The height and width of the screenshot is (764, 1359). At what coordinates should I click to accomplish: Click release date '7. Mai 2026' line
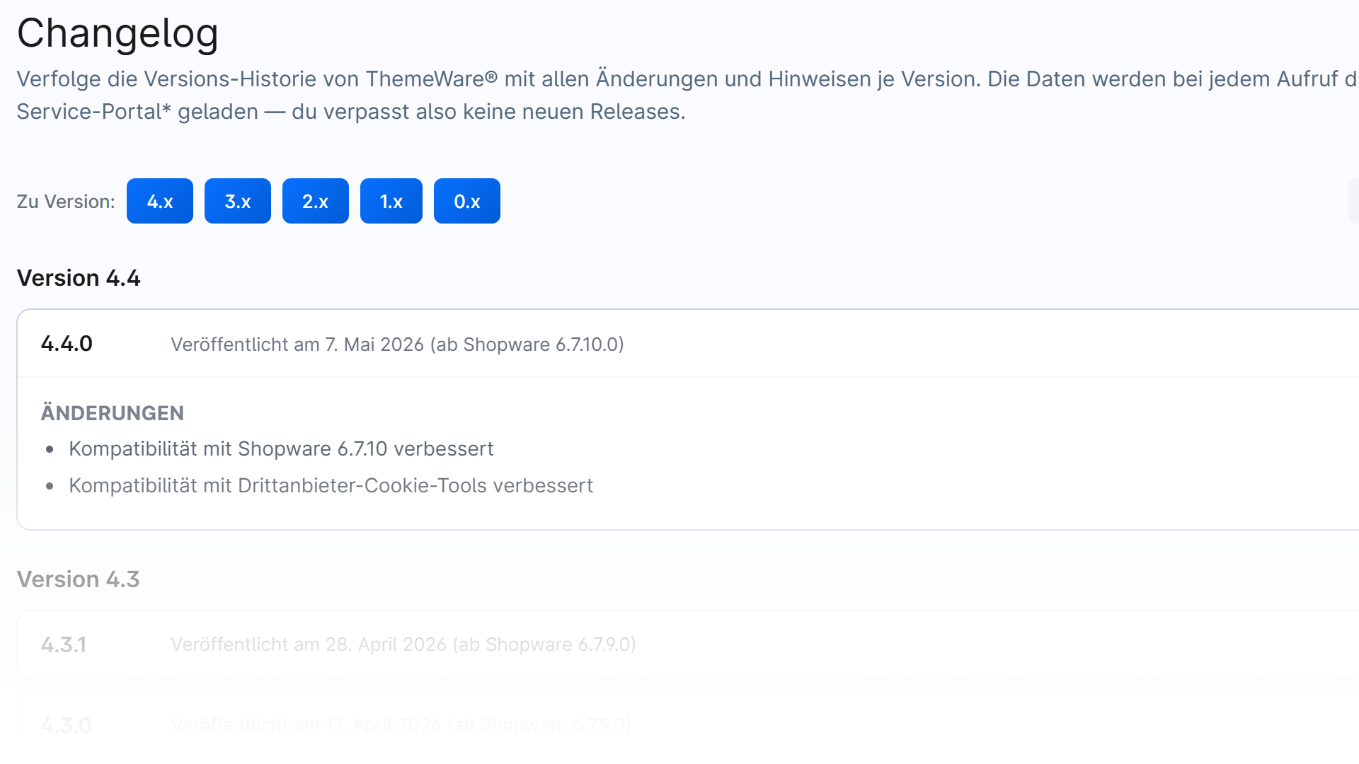click(x=397, y=345)
